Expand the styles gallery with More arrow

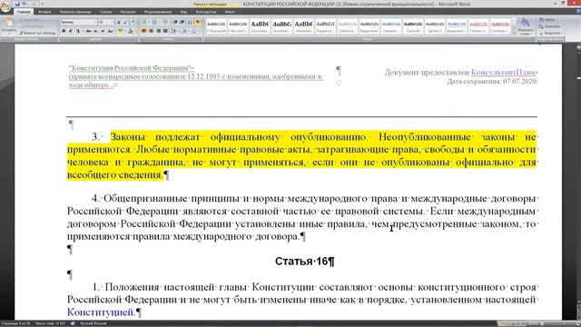point(515,33)
